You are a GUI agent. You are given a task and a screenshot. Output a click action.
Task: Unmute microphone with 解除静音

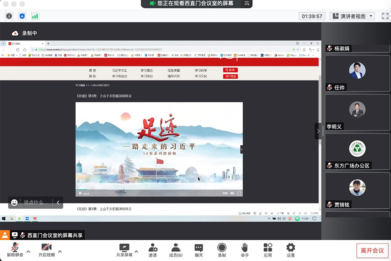tap(15, 250)
